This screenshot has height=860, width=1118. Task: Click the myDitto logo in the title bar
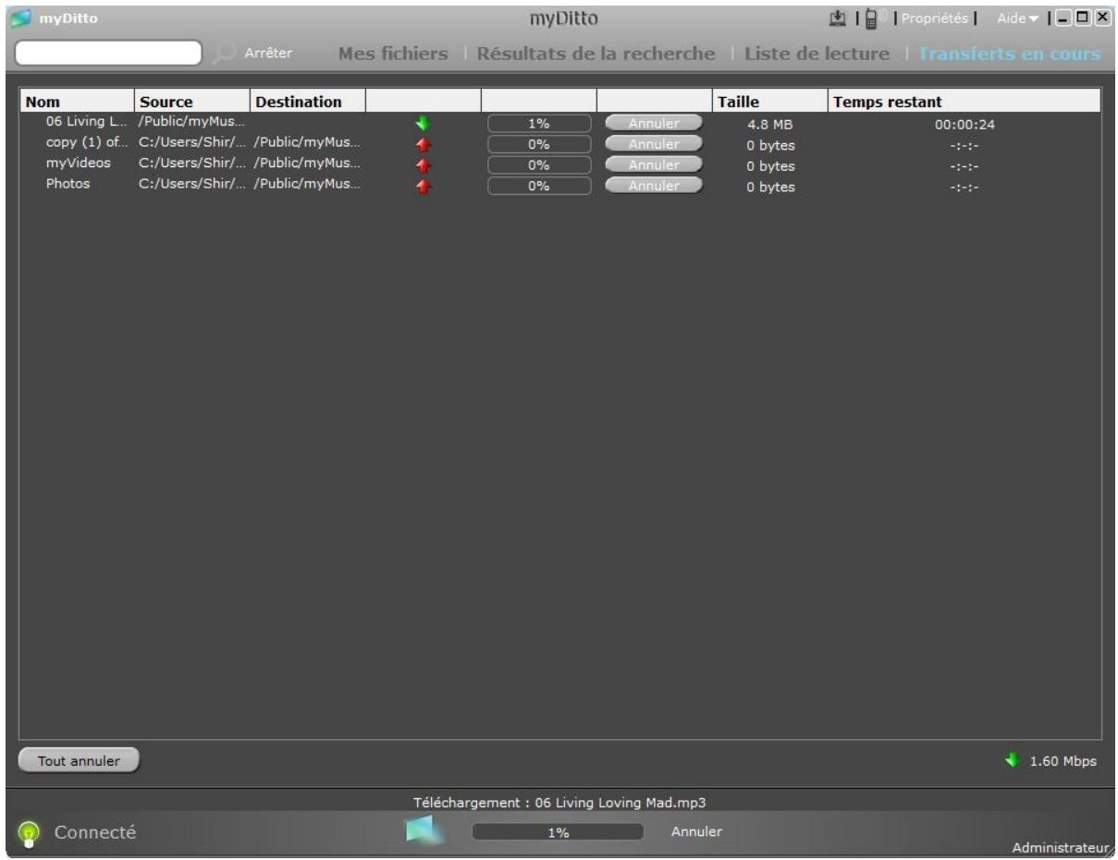21,18
